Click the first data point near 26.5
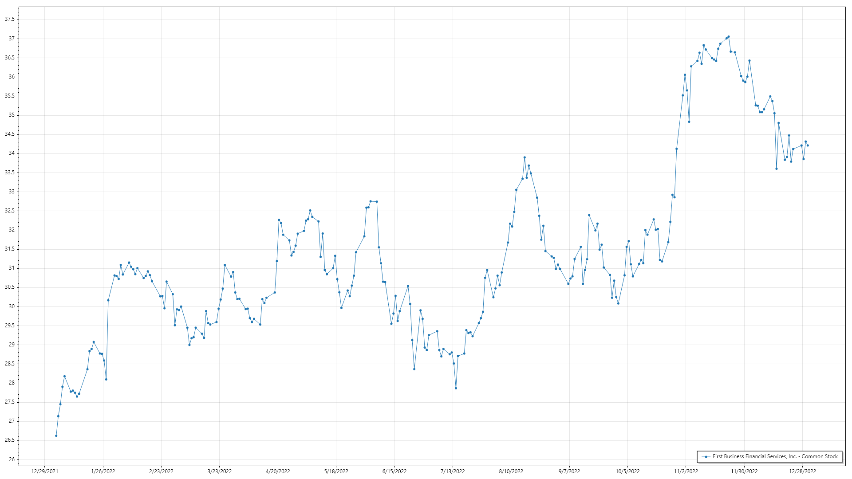Viewport: 852px width, 479px height. [x=56, y=436]
